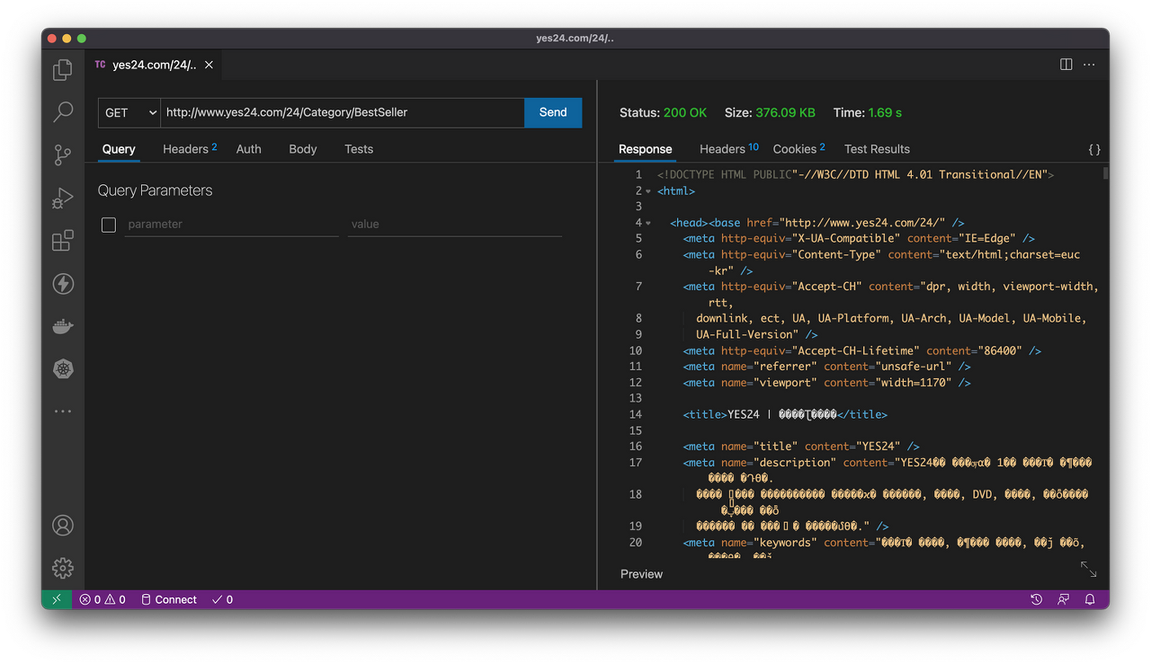Click the Time 1.69 s text

tap(868, 112)
